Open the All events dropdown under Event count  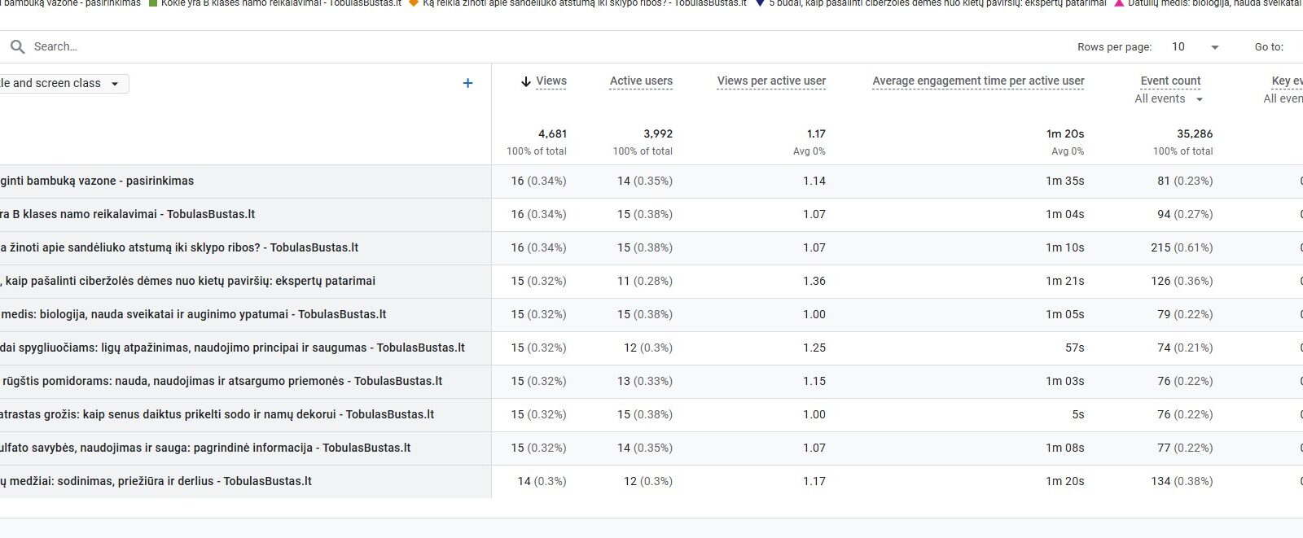pos(1169,98)
